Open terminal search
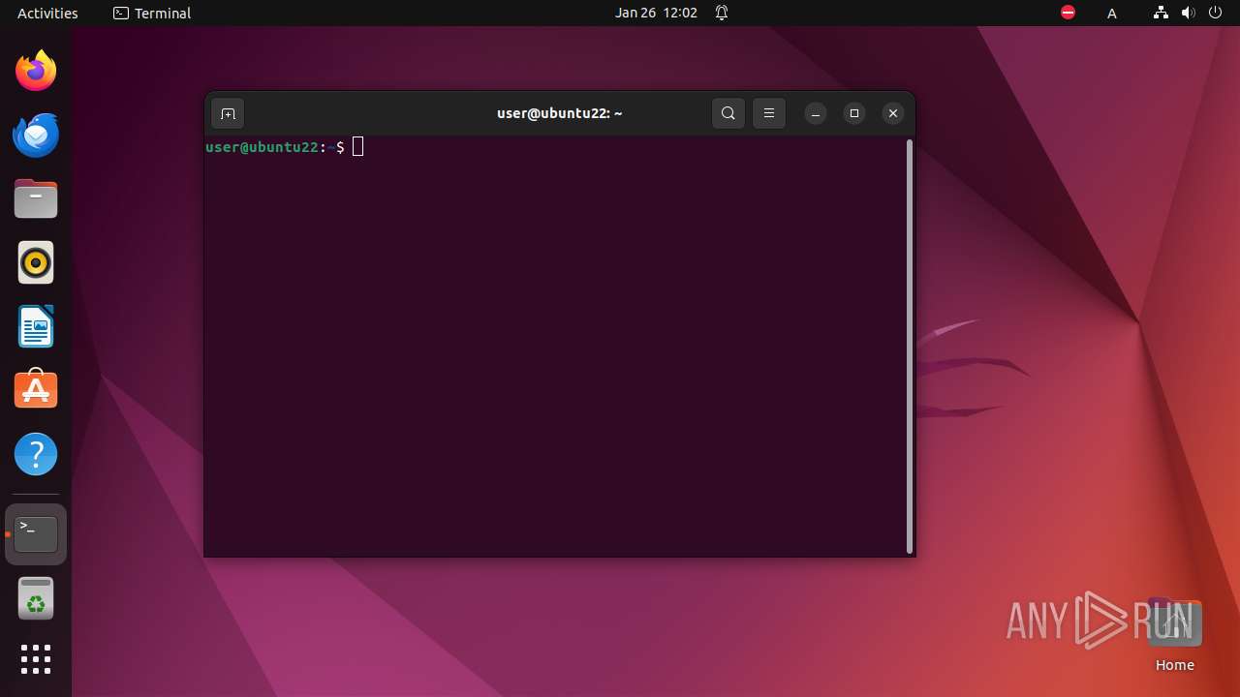The width and height of the screenshot is (1240, 697). (728, 113)
